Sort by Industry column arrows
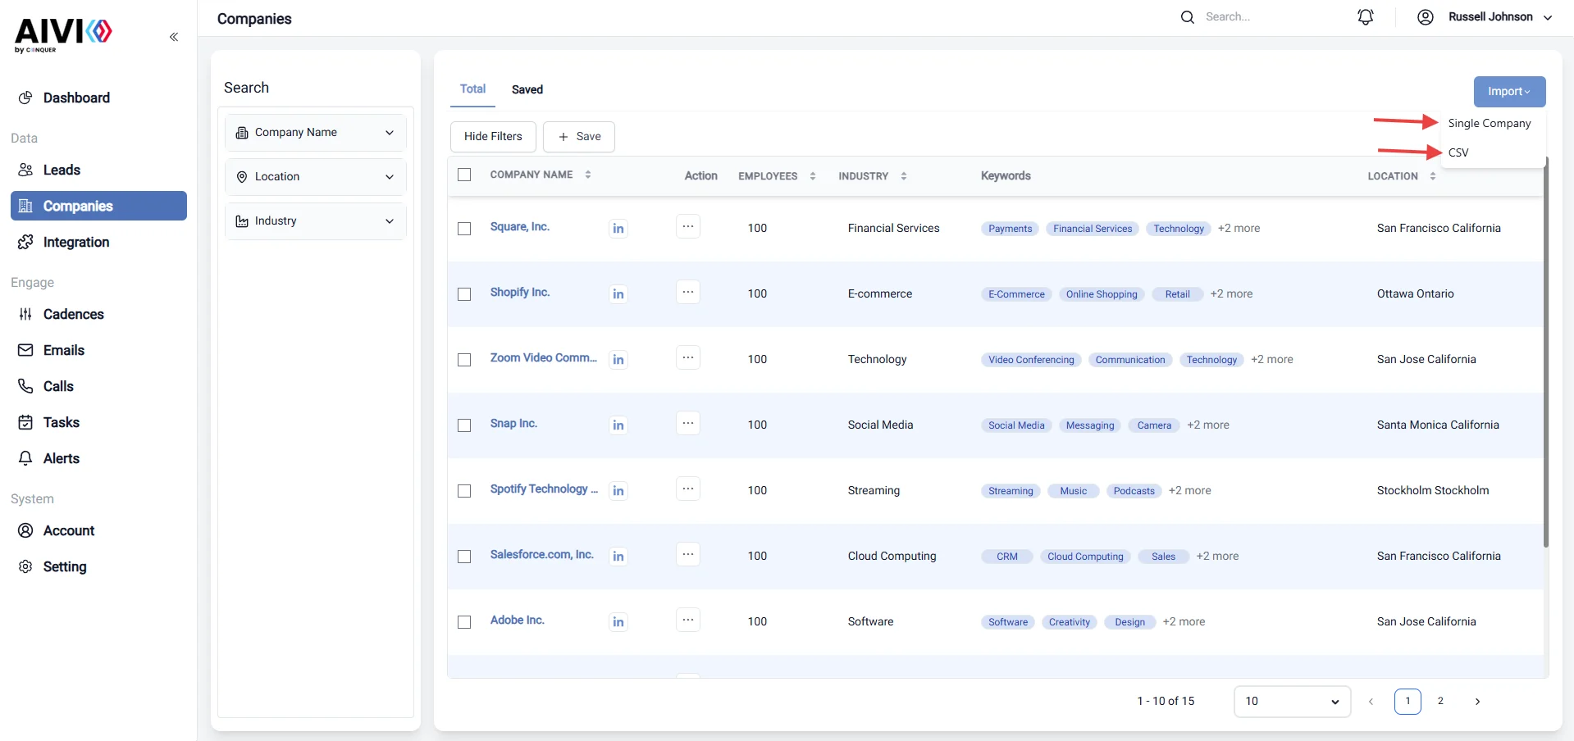 (904, 176)
